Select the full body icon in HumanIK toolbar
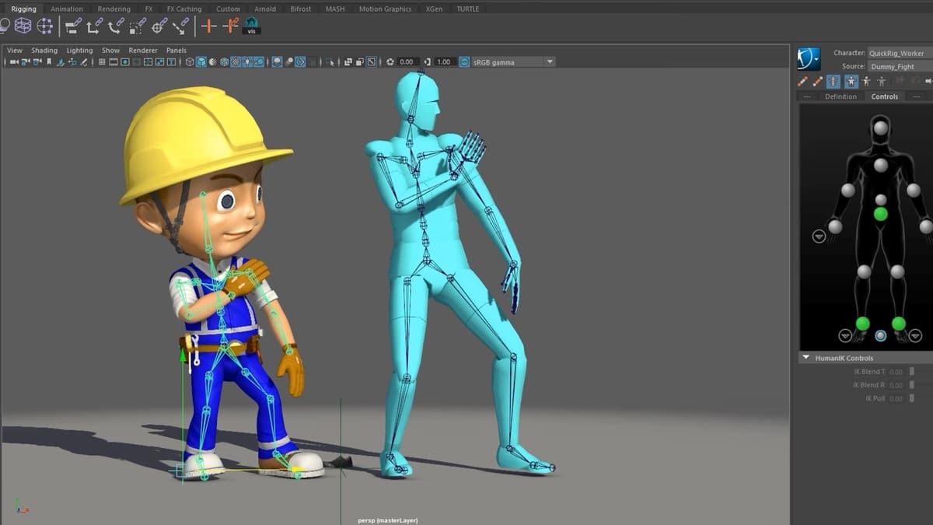Viewport: 933px width, 525px height. (851, 81)
